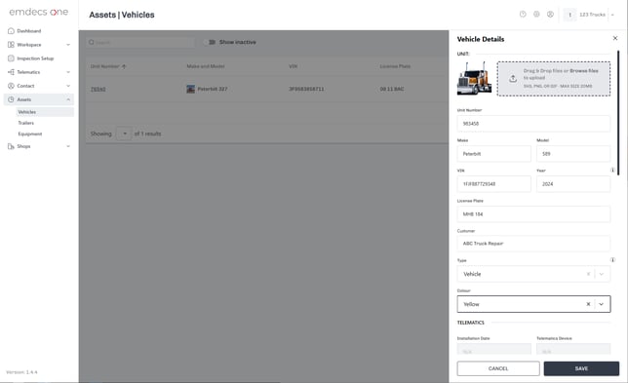Click the Type field info icon

(612, 260)
